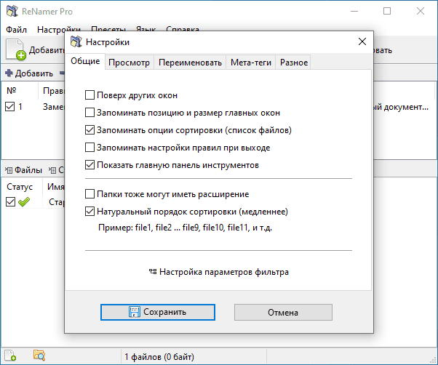
Task: Enable the 'Поверх других окон' checkbox
Action: (89, 95)
